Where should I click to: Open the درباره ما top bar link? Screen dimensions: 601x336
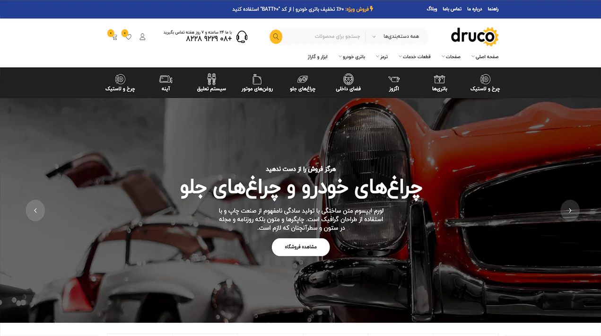click(x=474, y=9)
